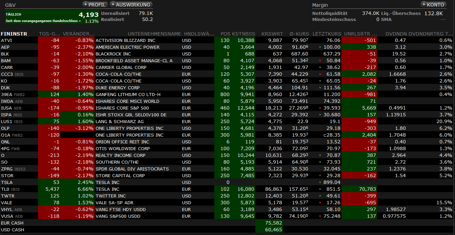This screenshot has height=235, width=455.
Task: Click the green tick indicator beside AEP last price
Action: (x=320, y=47)
